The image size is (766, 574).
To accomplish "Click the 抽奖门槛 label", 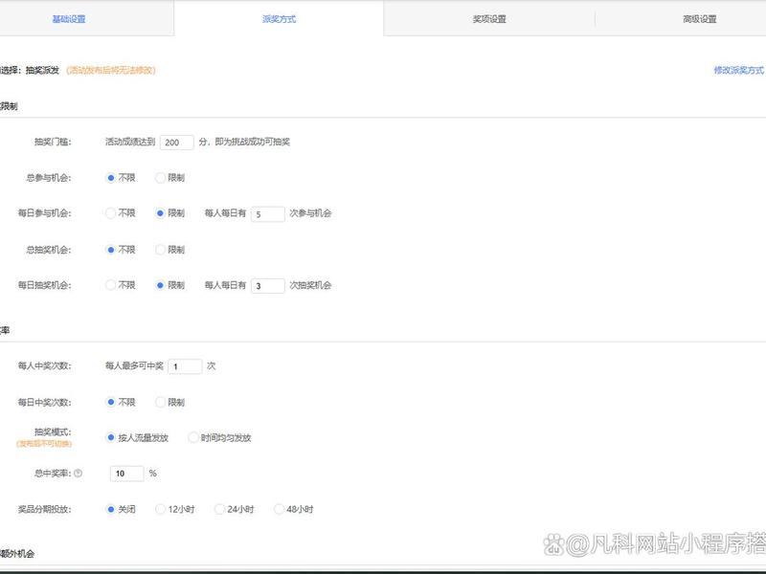I will coord(53,142).
